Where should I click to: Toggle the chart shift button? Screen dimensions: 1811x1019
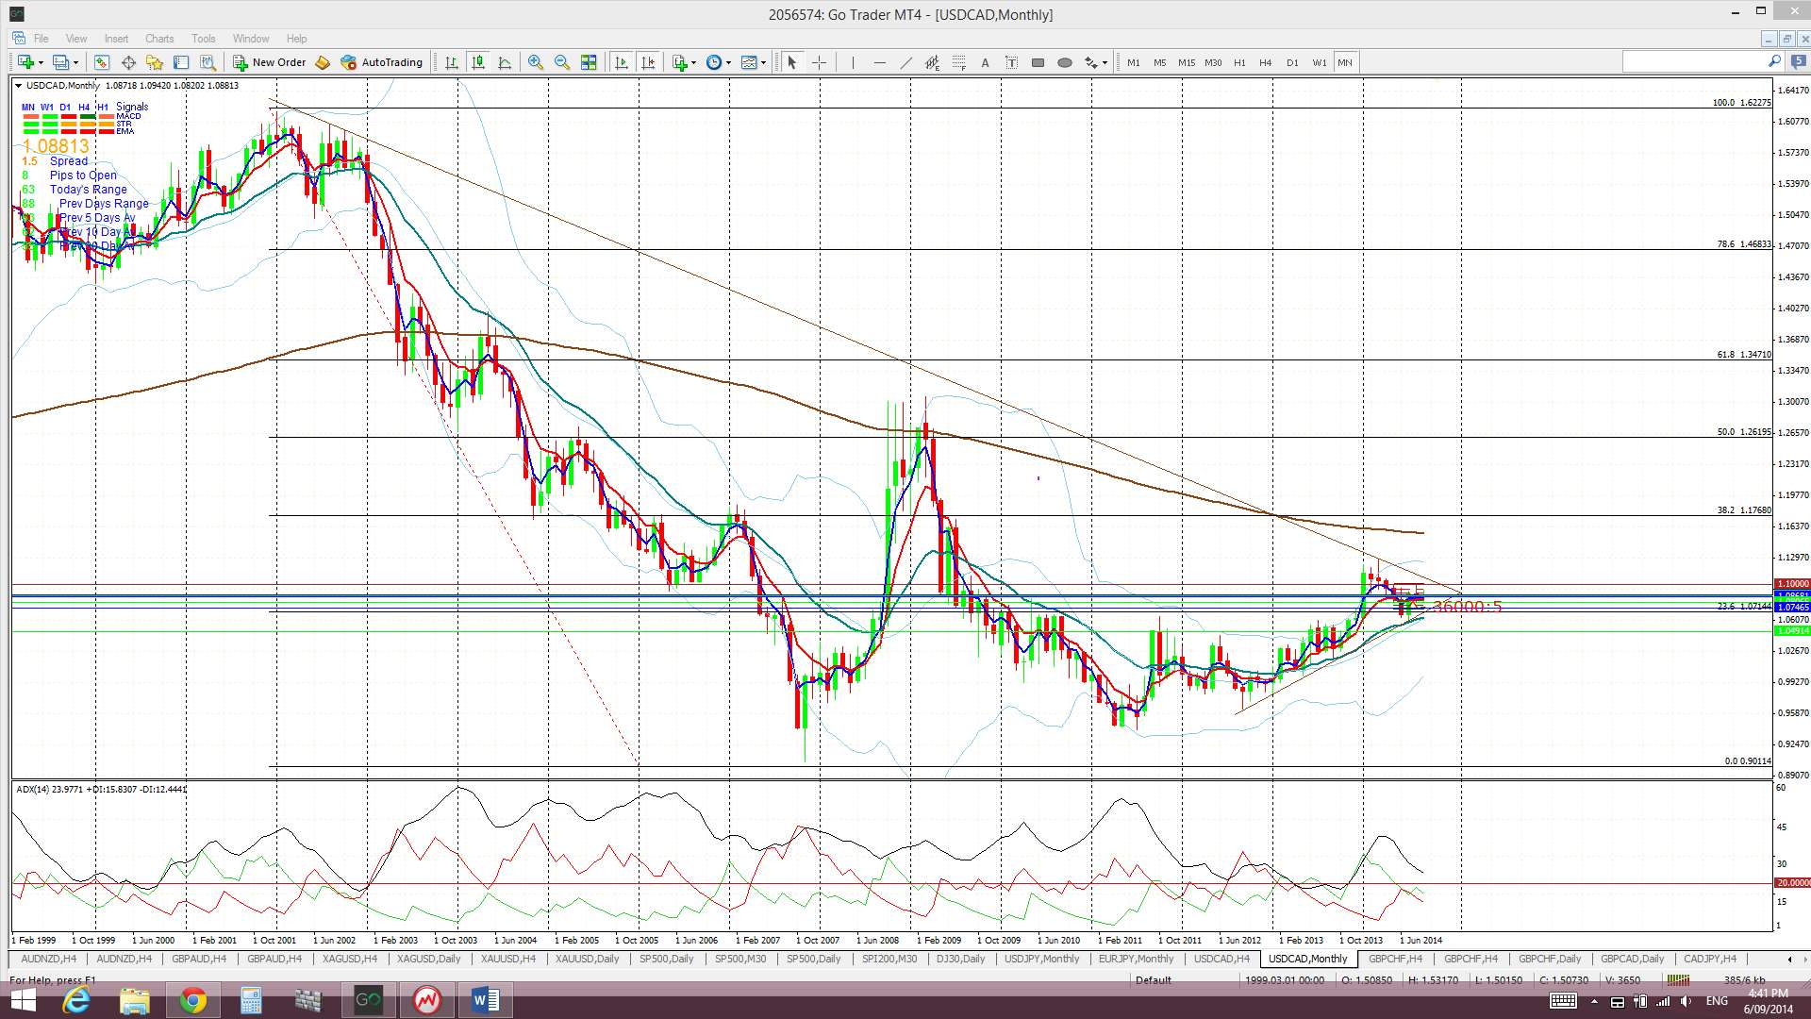coord(648,62)
